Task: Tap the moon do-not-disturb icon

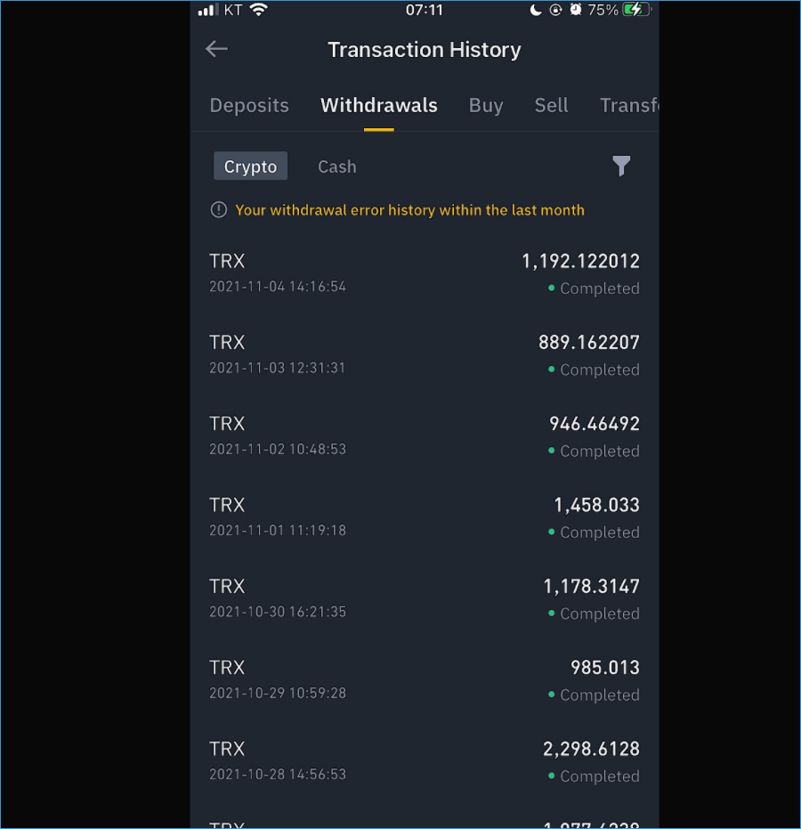Action: pyautogui.click(x=536, y=10)
